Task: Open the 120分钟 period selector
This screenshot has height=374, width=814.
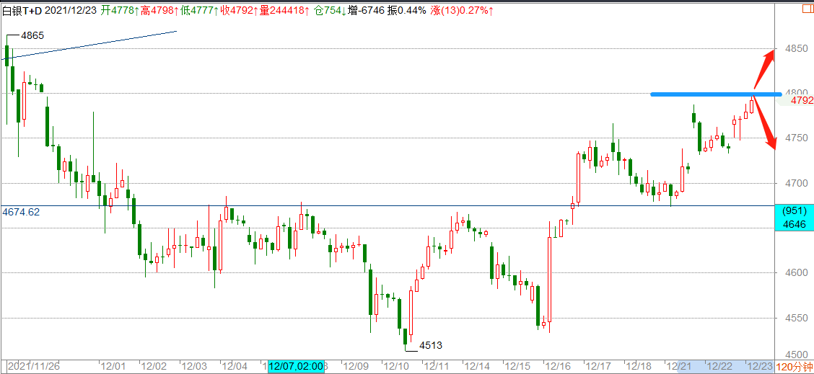Action: click(x=794, y=368)
